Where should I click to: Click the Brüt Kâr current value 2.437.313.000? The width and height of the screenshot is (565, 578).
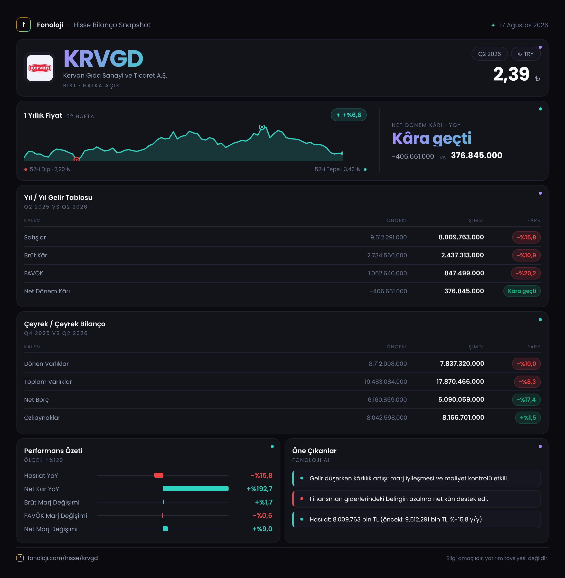pos(462,255)
